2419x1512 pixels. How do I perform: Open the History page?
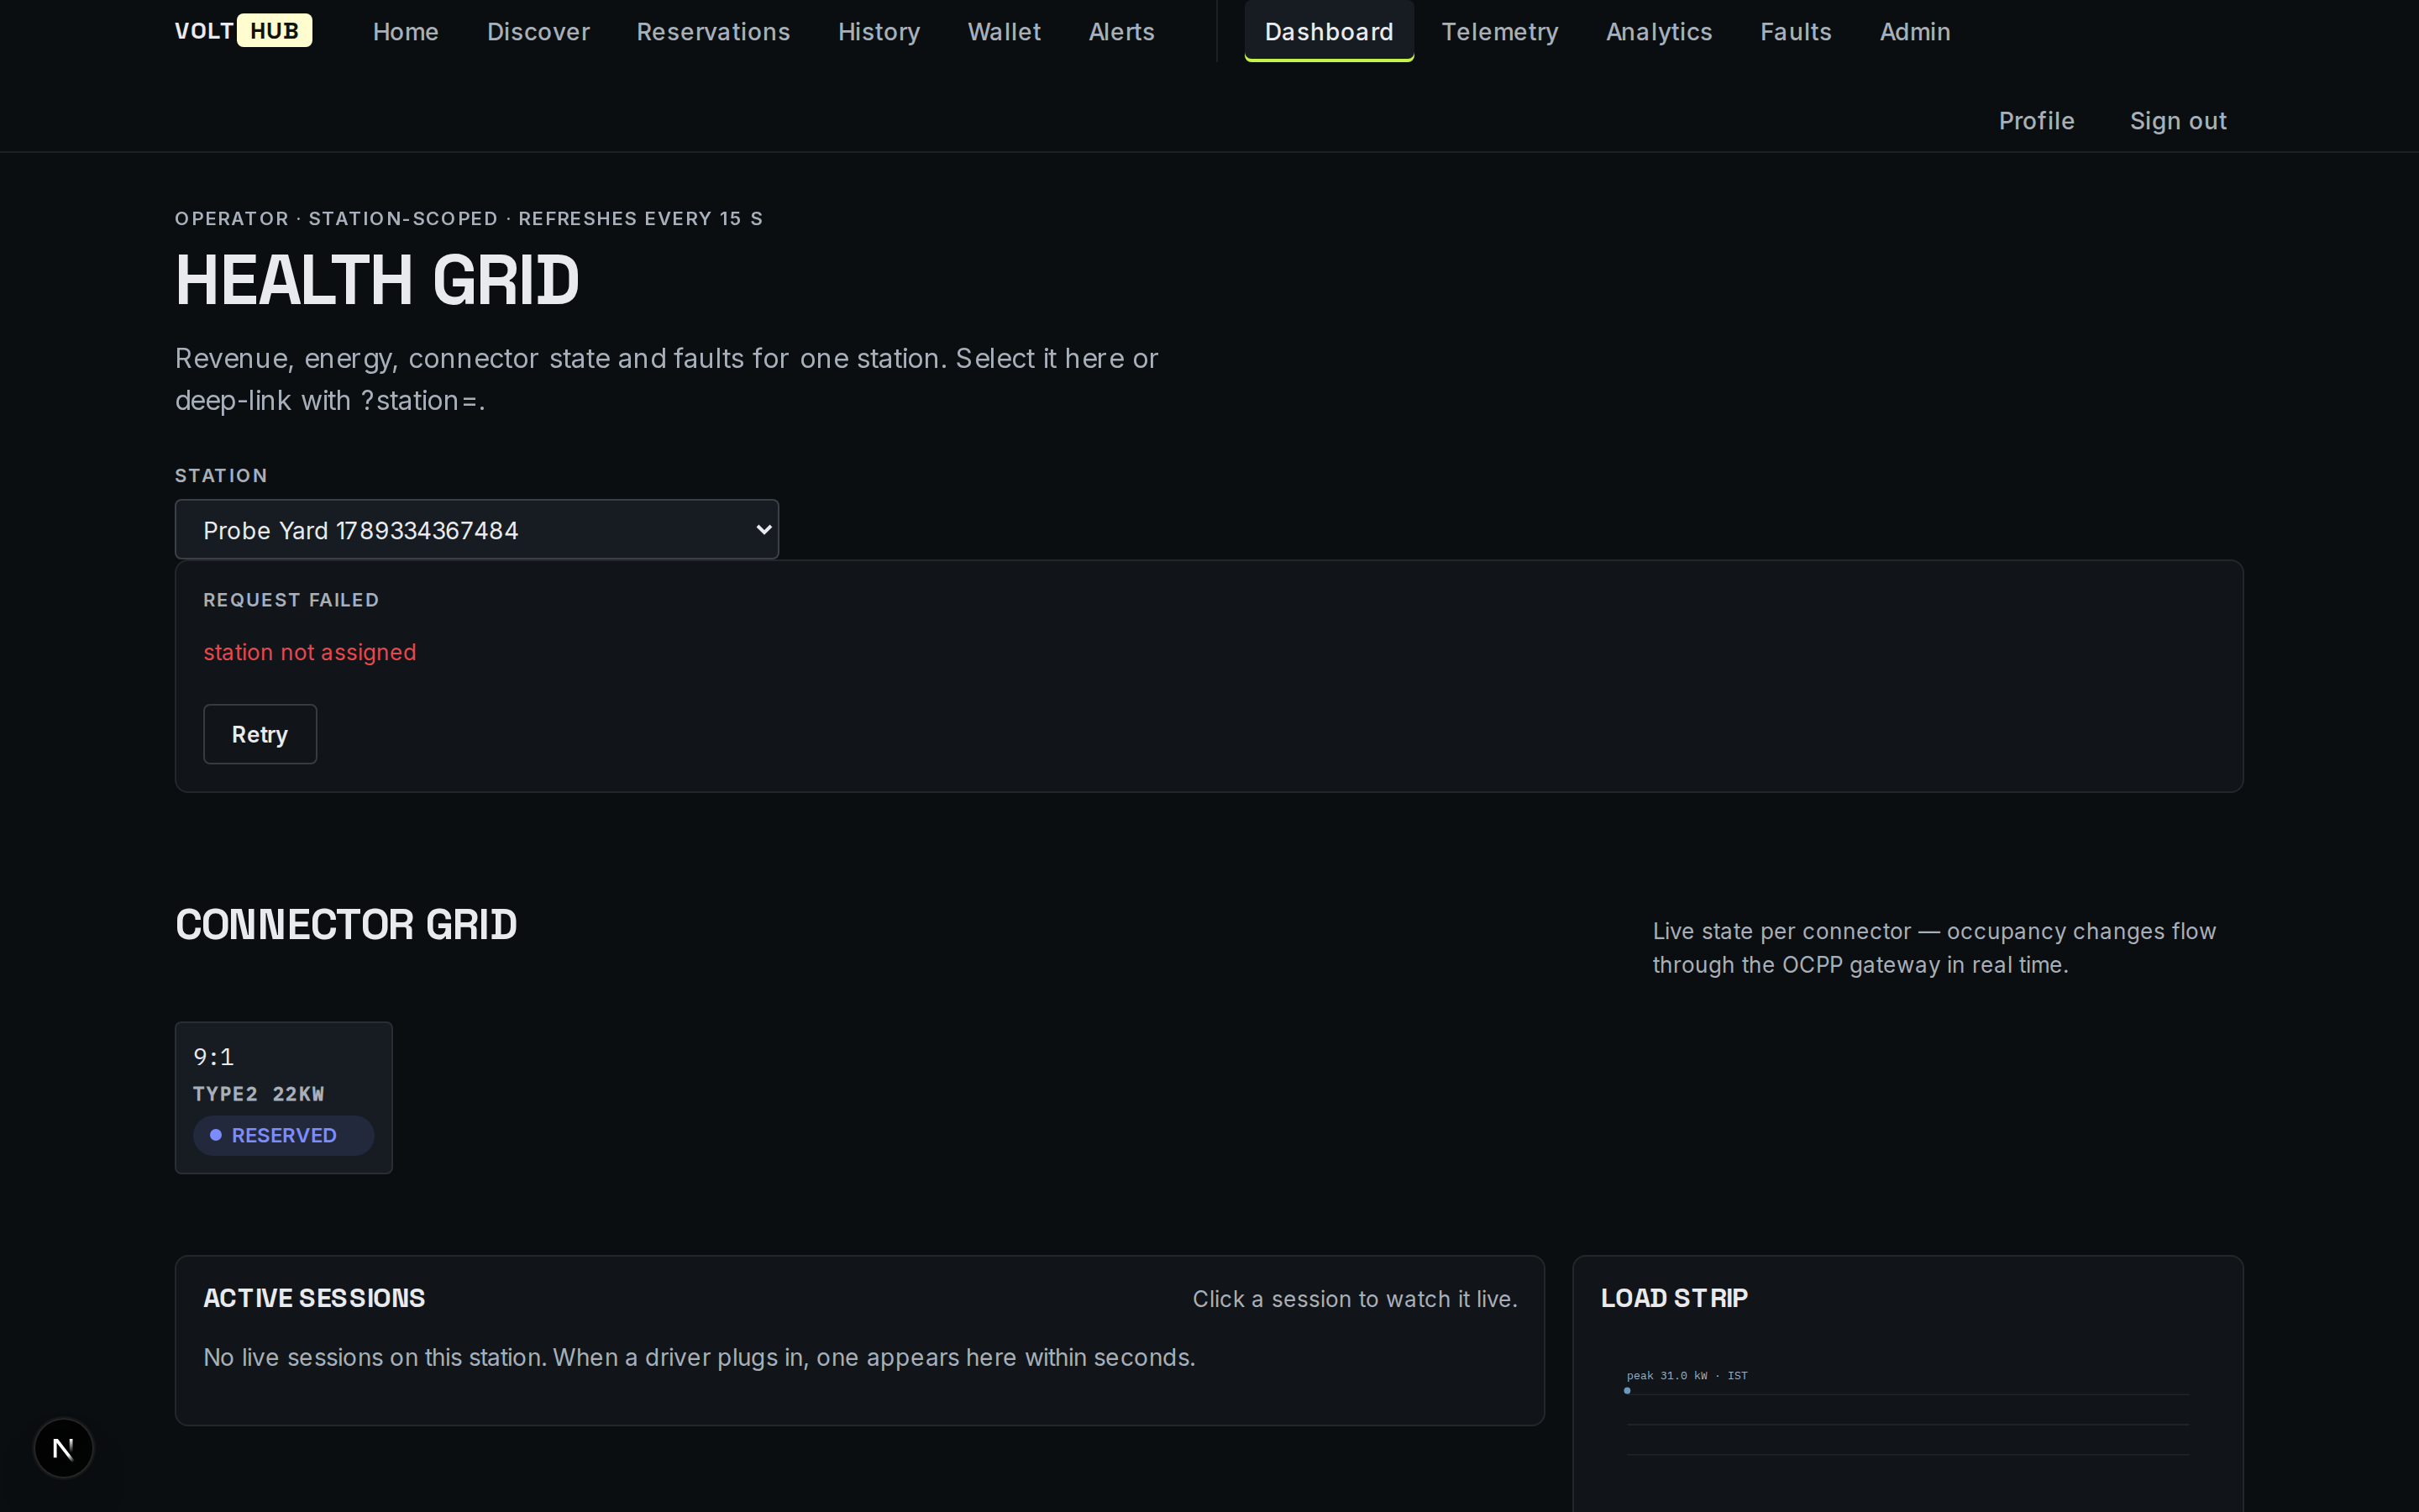879,32
